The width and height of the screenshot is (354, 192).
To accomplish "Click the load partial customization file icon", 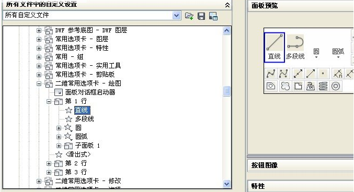I will [189, 16].
